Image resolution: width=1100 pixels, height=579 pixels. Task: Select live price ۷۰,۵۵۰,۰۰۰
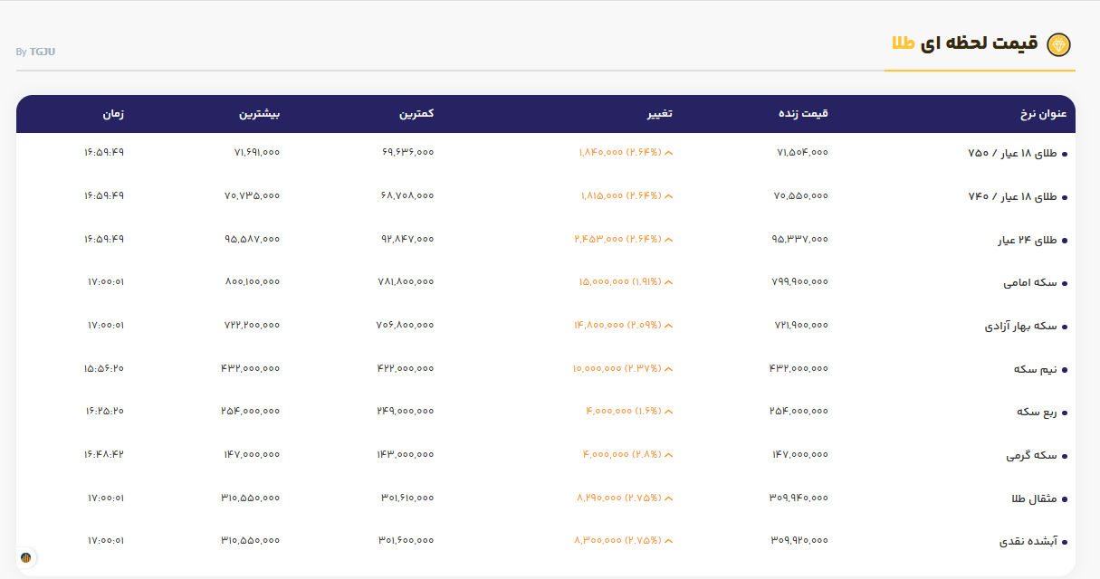point(801,195)
